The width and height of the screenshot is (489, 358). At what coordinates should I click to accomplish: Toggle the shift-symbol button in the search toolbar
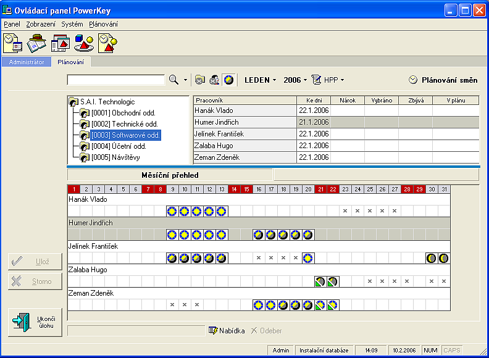229,80
